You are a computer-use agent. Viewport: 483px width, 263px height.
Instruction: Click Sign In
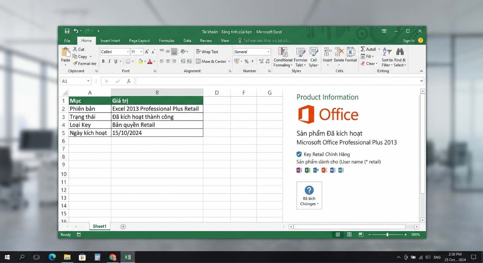(x=409, y=41)
